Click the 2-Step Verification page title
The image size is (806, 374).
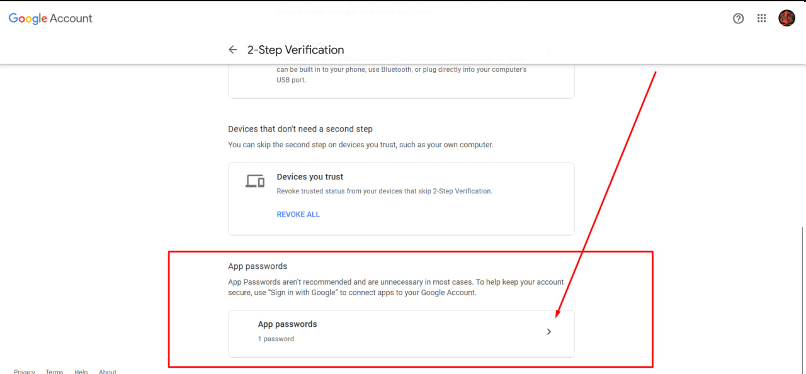[x=296, y=50]
